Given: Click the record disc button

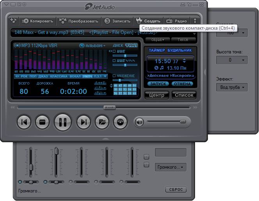Looking at the screenshot, I should 120,122.
